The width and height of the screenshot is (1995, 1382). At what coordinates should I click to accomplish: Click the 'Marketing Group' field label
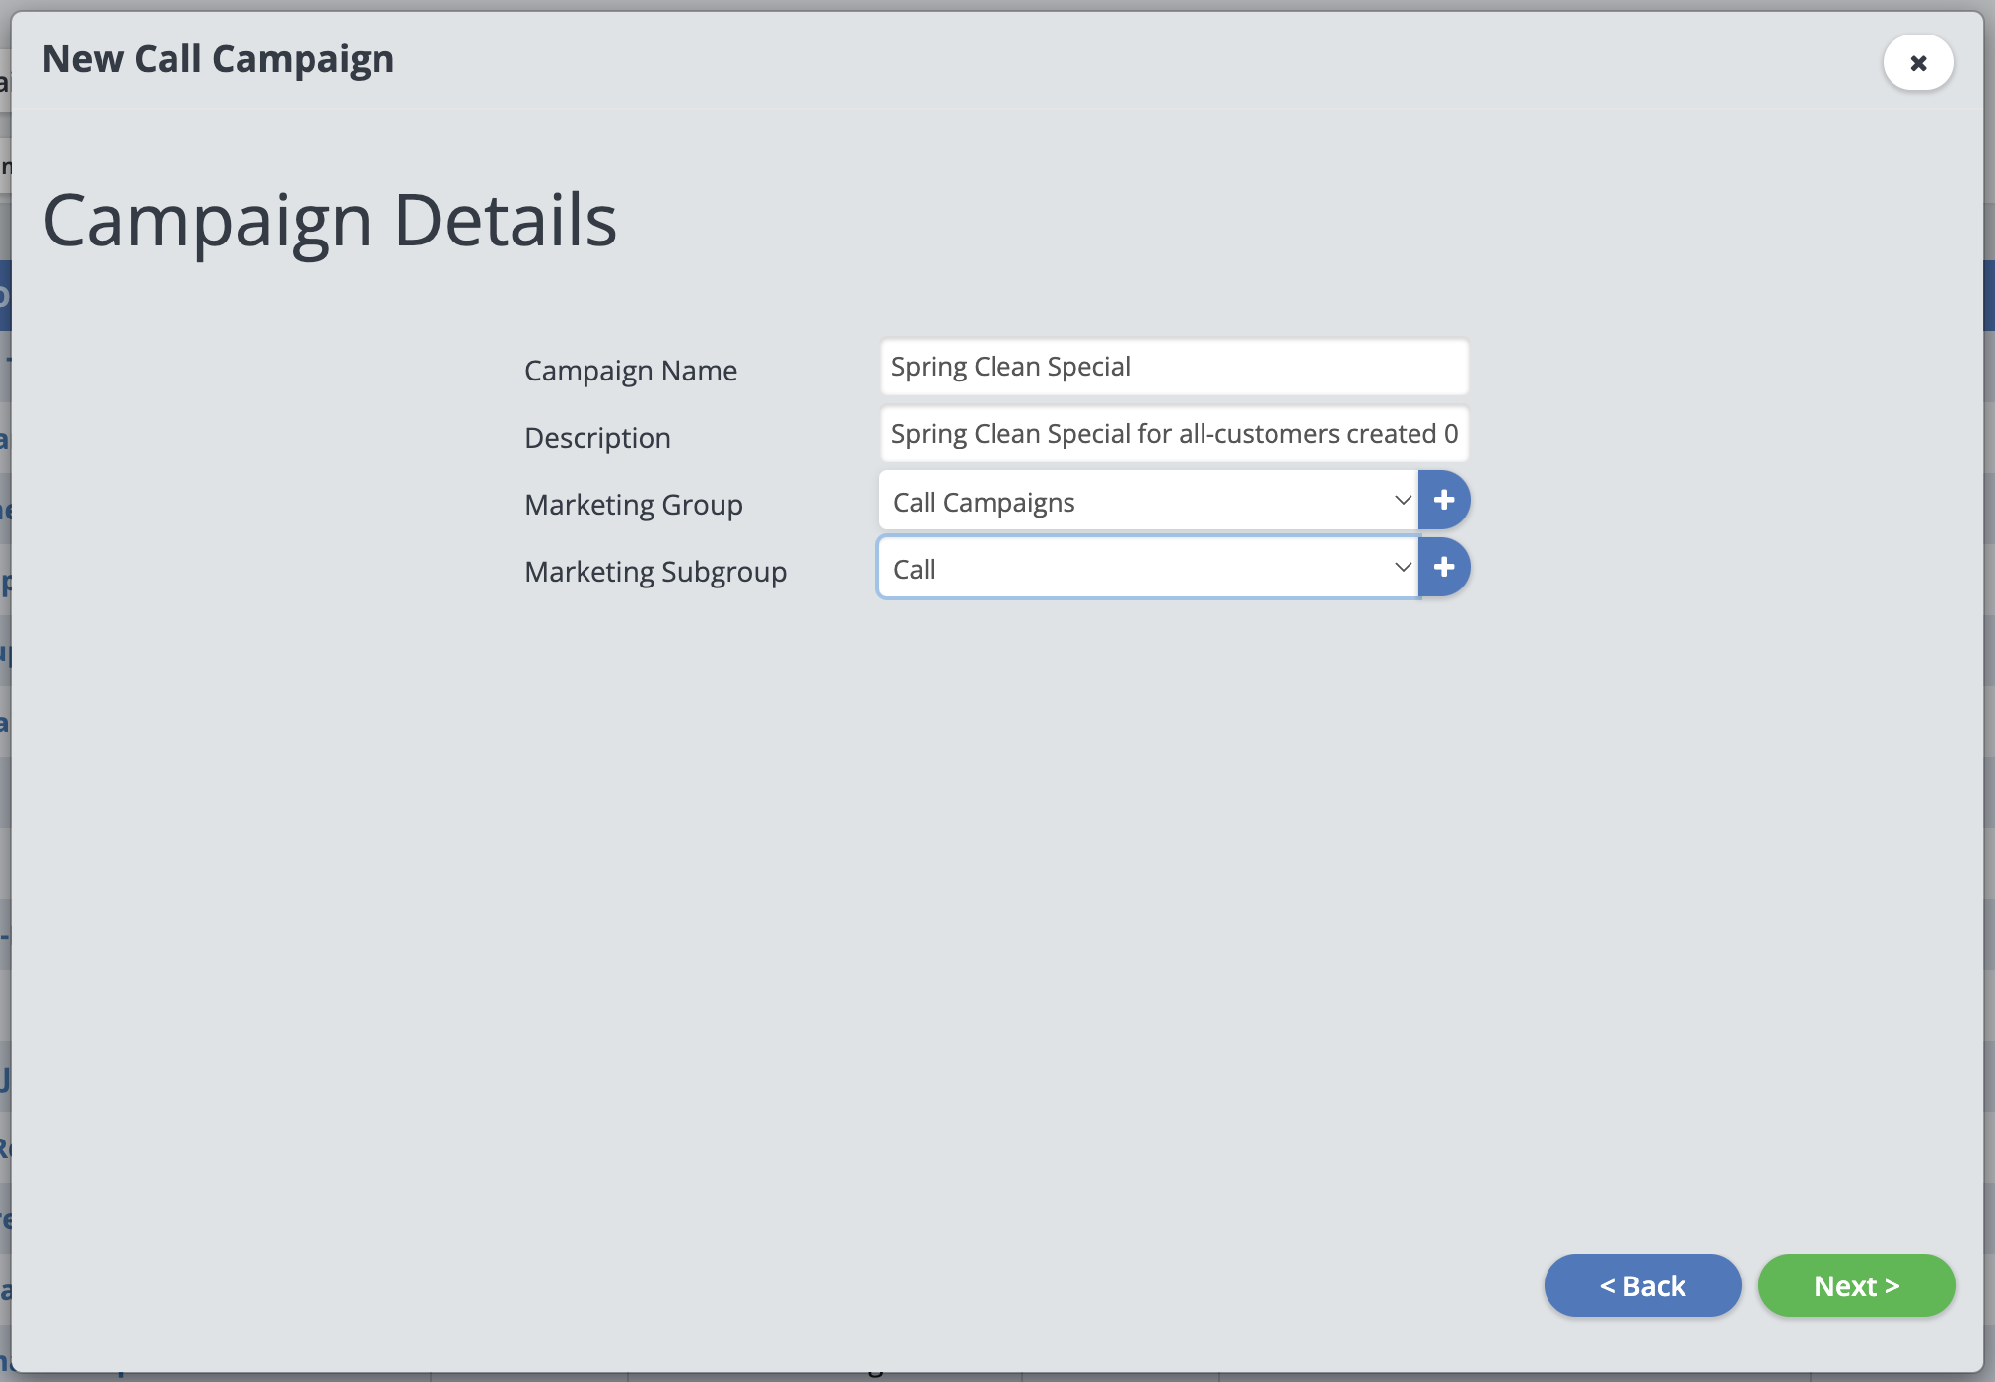coord(633,505)
